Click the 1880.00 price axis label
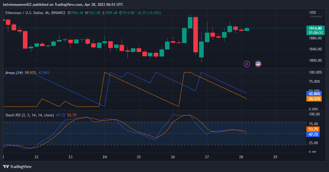329x172 pixels. point(315,38)
